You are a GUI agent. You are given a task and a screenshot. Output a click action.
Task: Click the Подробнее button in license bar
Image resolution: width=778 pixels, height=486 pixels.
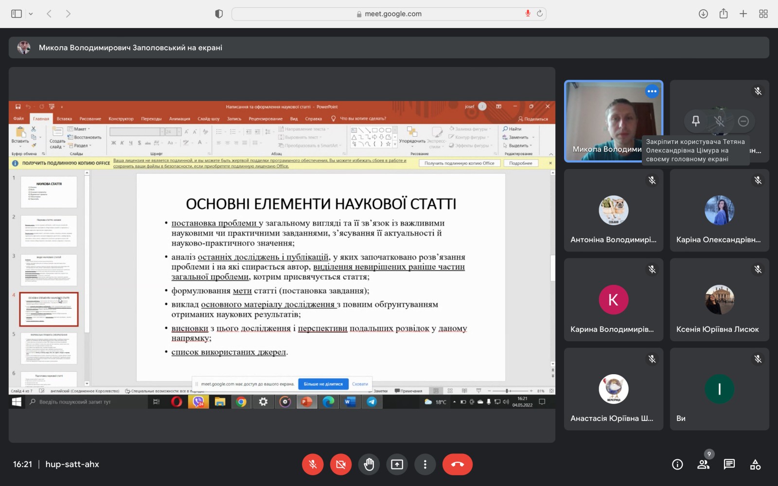(x=521, y=163)
